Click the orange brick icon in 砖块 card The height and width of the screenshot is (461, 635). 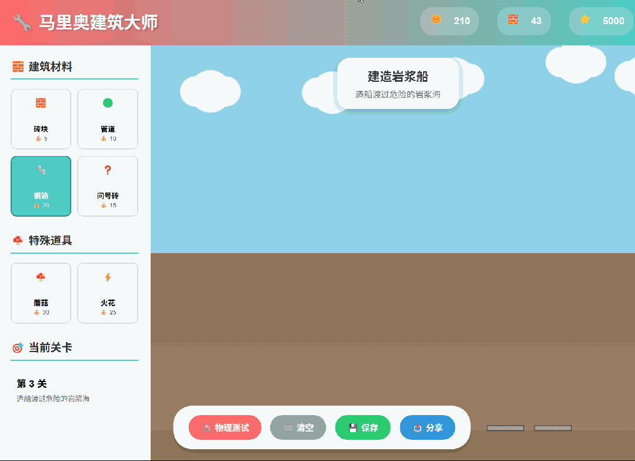(x=41, y=103)
